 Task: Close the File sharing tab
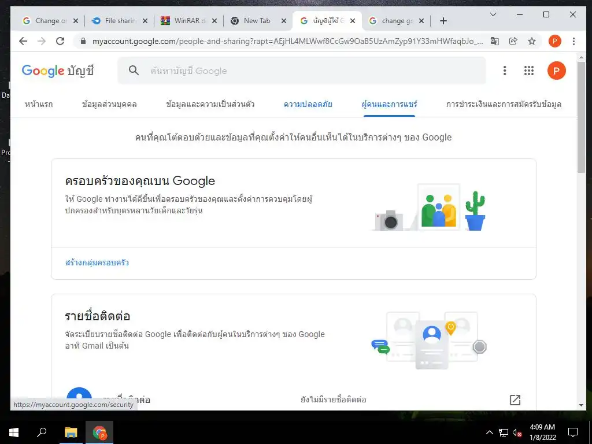pyautogui.click(x=145, y=21)
